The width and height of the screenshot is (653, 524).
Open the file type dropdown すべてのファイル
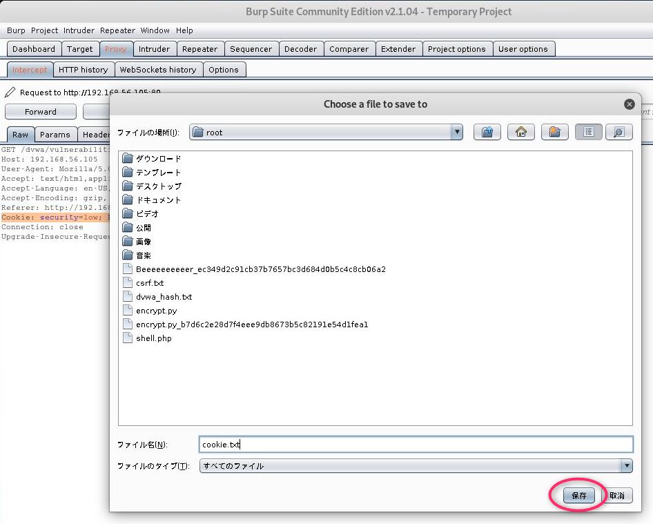tap(416, 466)
